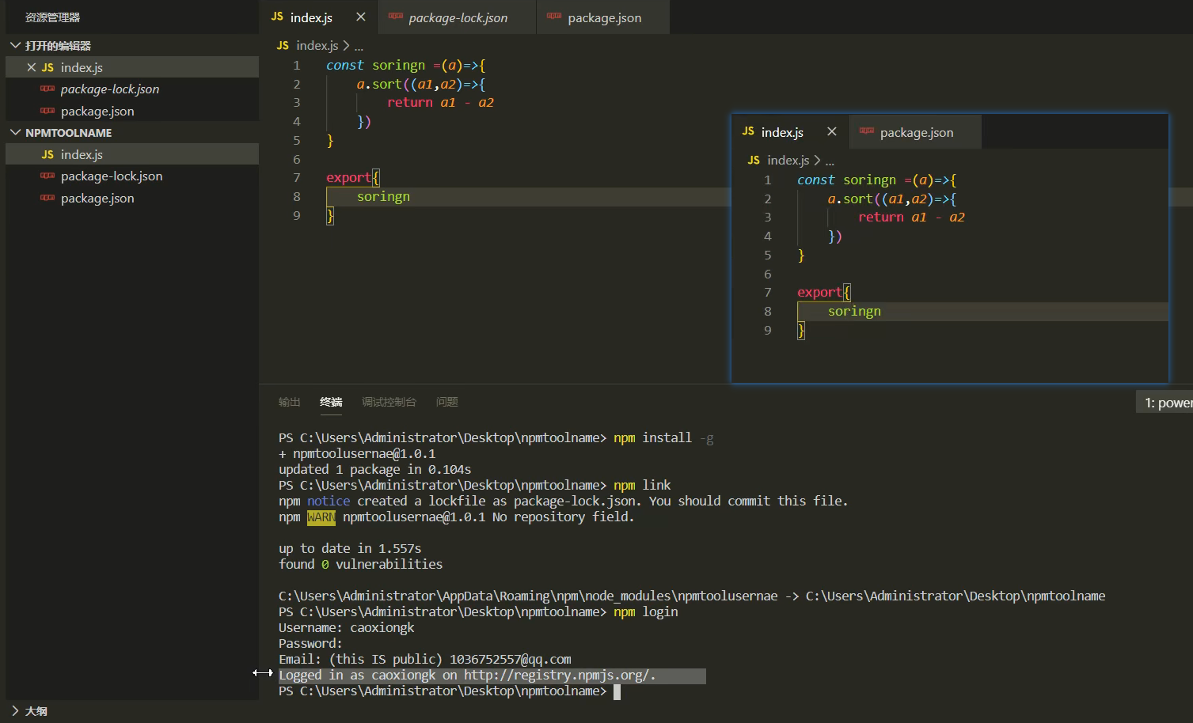Screen dimensions: 1193x723
Task: Select the 终端 terminal panel tab
Action: pos(331,402)
